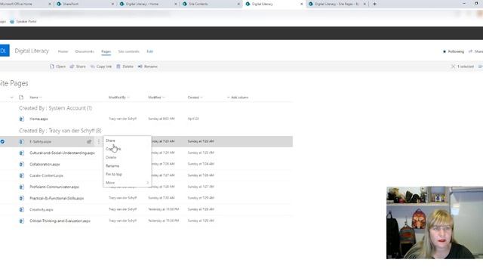Click the Following star icon
Image resolution: width=483 pixels, height=272 pixels.
[445, 51]
